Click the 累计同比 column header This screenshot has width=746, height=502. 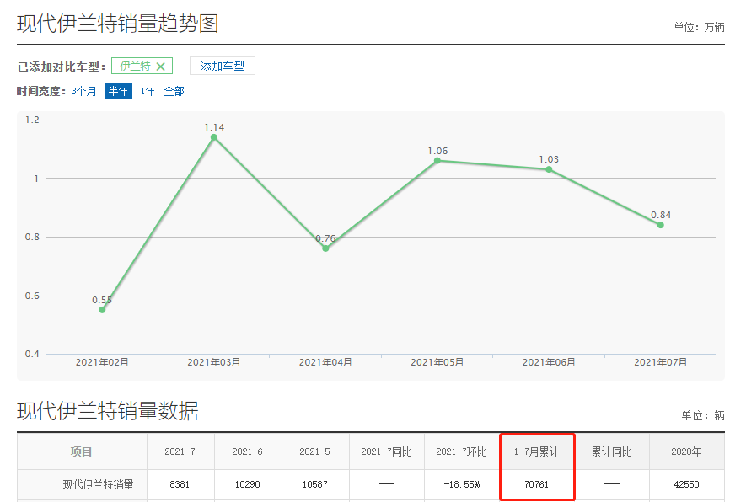(x=611, y=451)
